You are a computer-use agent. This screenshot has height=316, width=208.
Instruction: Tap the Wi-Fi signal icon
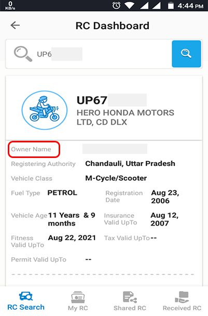(129, 6)
